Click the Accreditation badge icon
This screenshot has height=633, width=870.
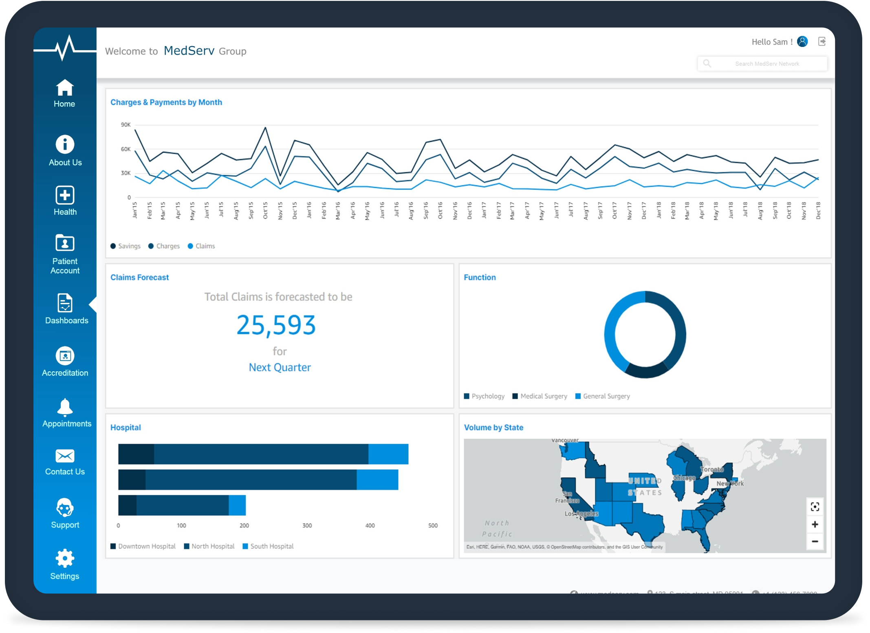65,356
